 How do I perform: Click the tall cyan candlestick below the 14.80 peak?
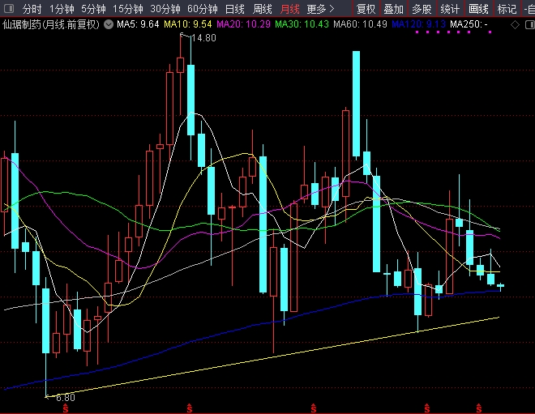[191, 100]
